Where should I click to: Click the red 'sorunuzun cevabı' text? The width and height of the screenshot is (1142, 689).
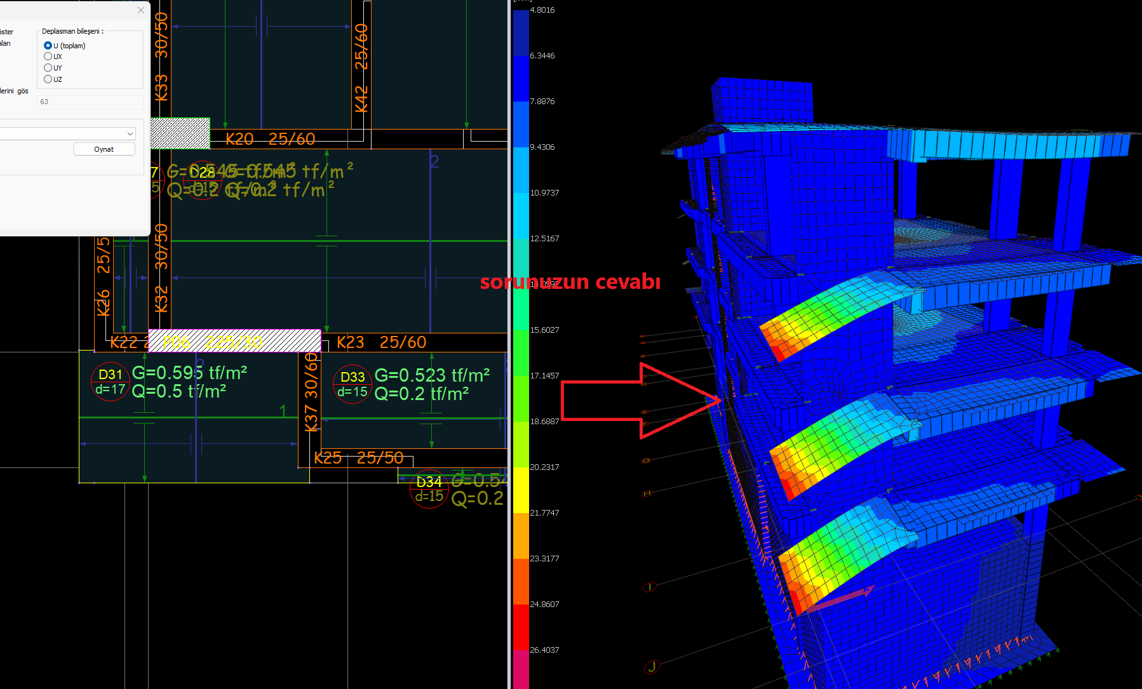pyautogui.click(x=570, y=282)
